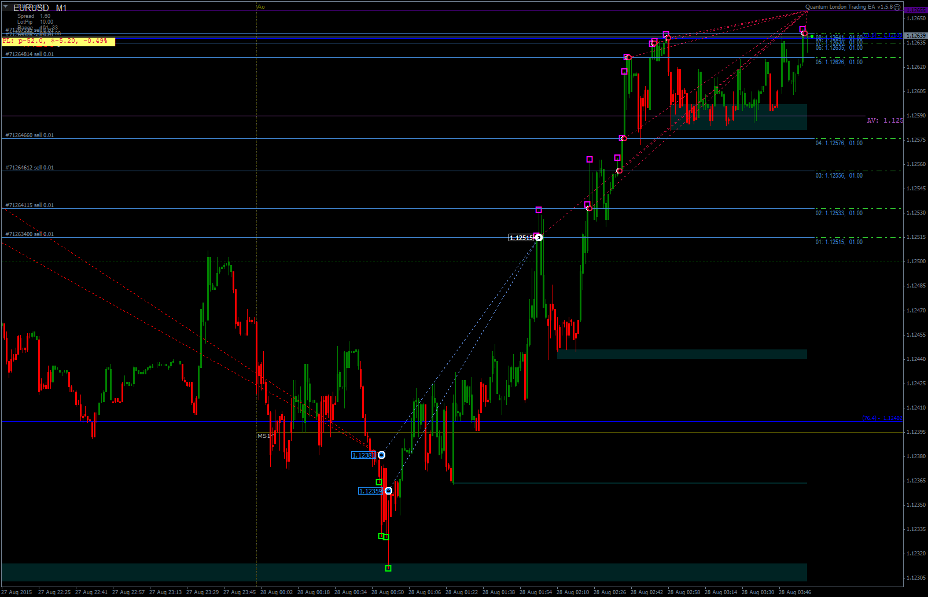Select grid level 04: 1.12576 text
The width and height of the screenshot is (928, 597).
point(839,143)
